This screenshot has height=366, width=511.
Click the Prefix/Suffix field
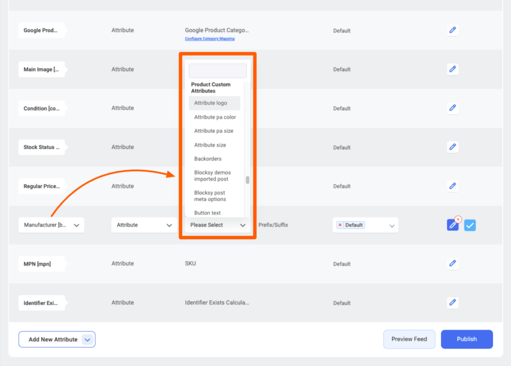273,225
